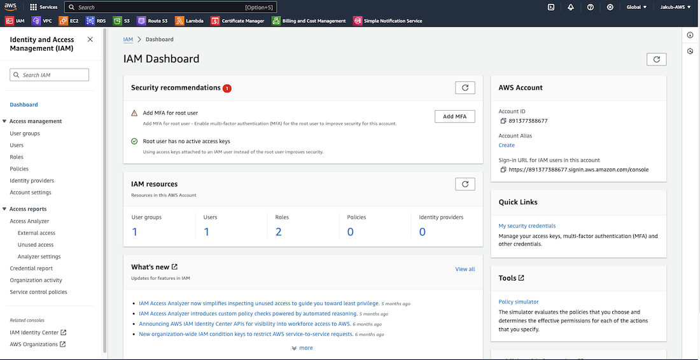This screenshot has height=360, width=700.
Task: Go to Dashboard in sidebar
Action: (24, 105)
